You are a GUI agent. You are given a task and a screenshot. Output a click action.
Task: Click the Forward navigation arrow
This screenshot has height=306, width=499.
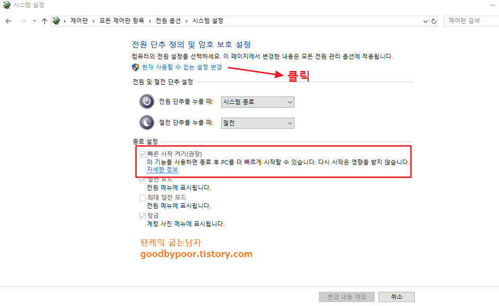(x=23, y=21)
